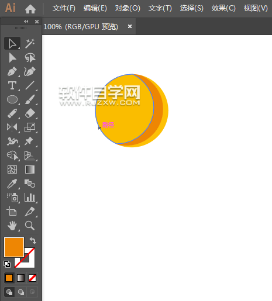Image resolution: width=272 pixels, height=301 pixels.
Task: Pick the Eraser tool
Action: [30, 113]
